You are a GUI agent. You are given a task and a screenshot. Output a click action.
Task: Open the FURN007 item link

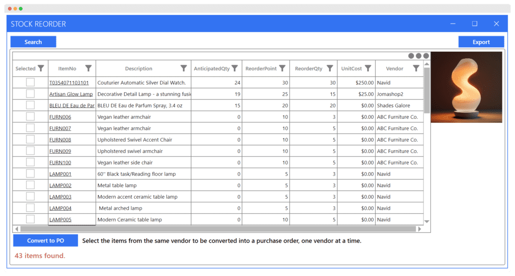tap(60, 128)
